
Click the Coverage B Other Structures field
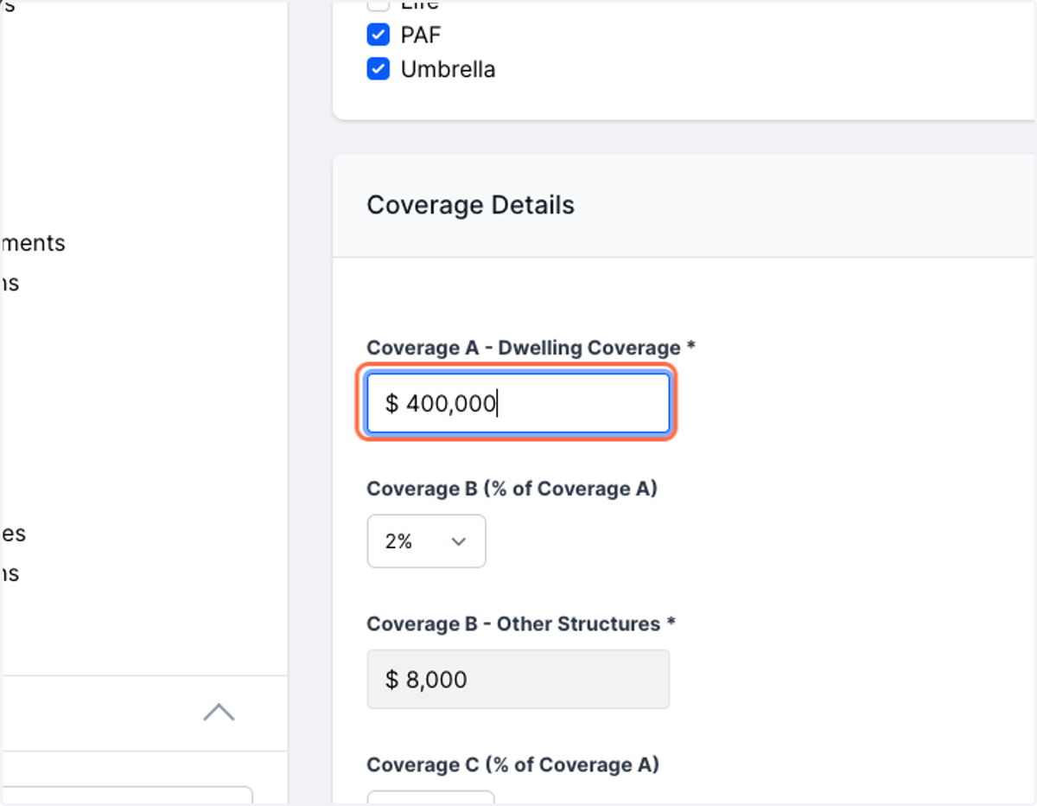(x=518, y=679)
